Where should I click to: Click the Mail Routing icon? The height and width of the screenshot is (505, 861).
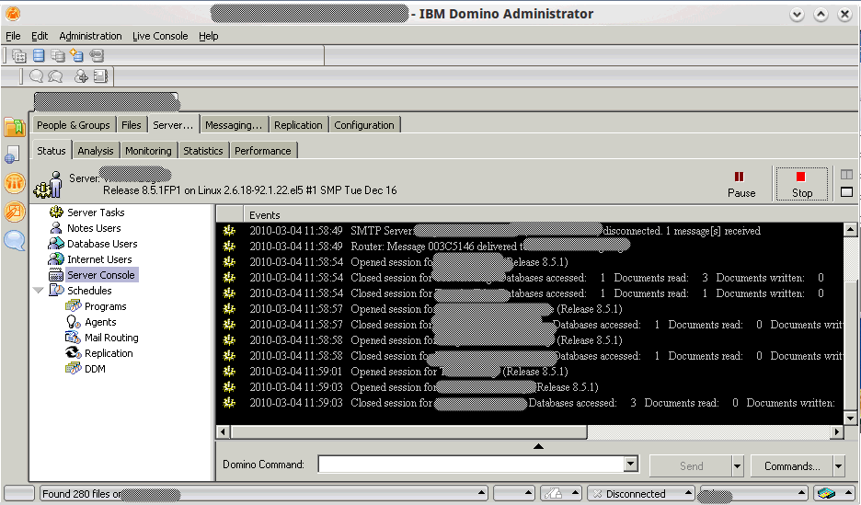[73, 337]
